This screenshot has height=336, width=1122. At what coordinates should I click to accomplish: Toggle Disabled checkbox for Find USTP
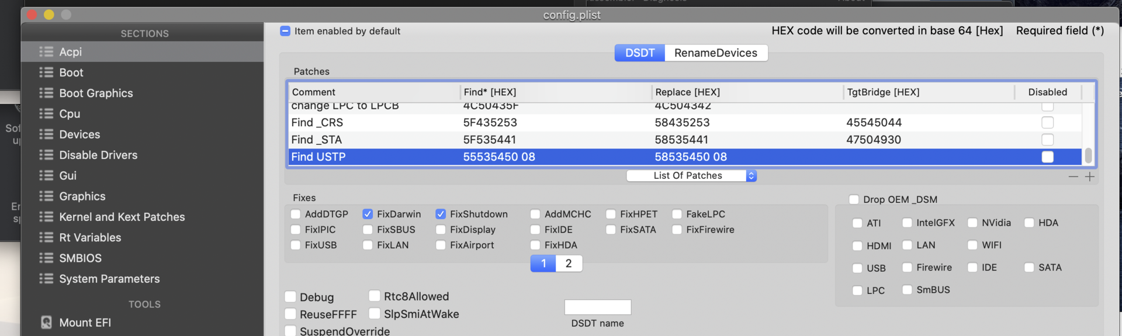[1048, 157]
